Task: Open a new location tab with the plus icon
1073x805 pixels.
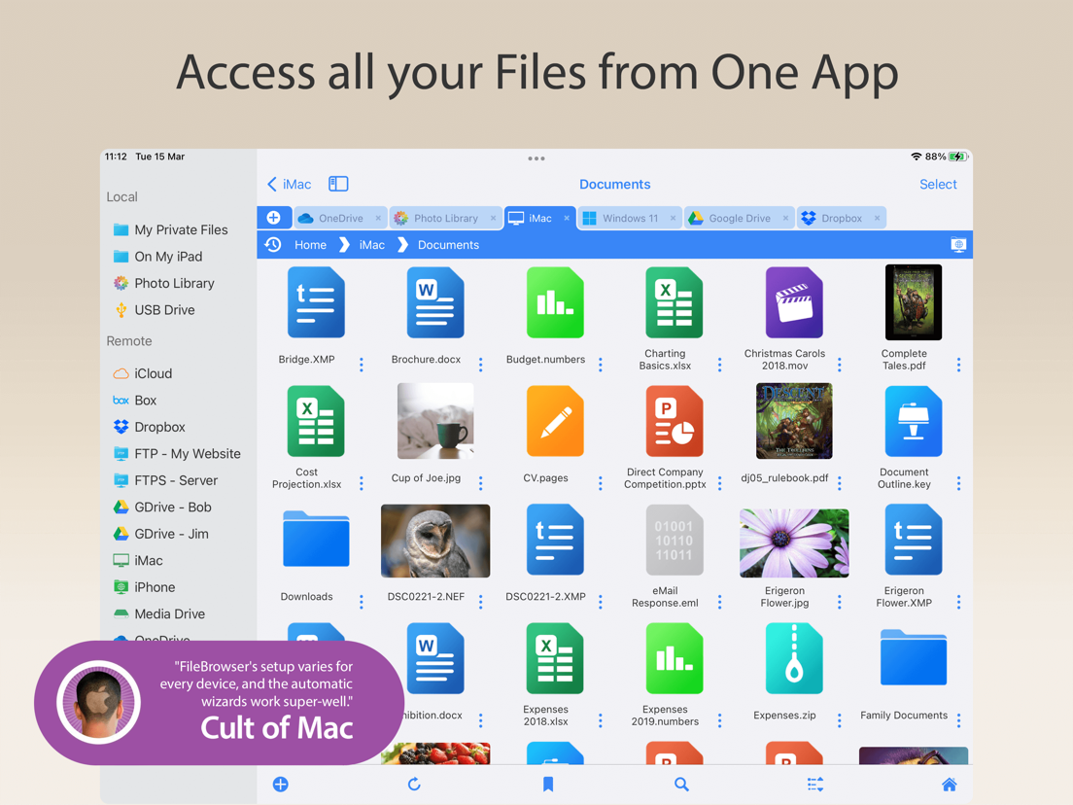Action: [x=274, y=217]
